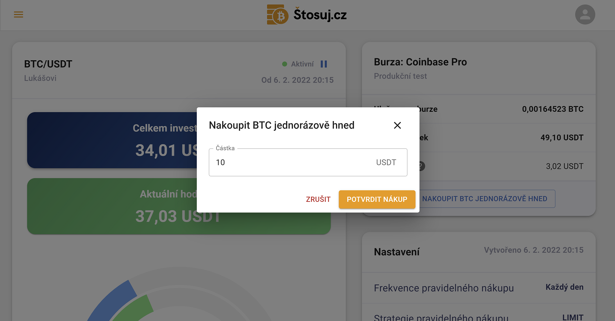This screenshot has height=321, width=615.
Task: Open Frekvence pravidelného nákupu setting row
Action: pos(478,288)
